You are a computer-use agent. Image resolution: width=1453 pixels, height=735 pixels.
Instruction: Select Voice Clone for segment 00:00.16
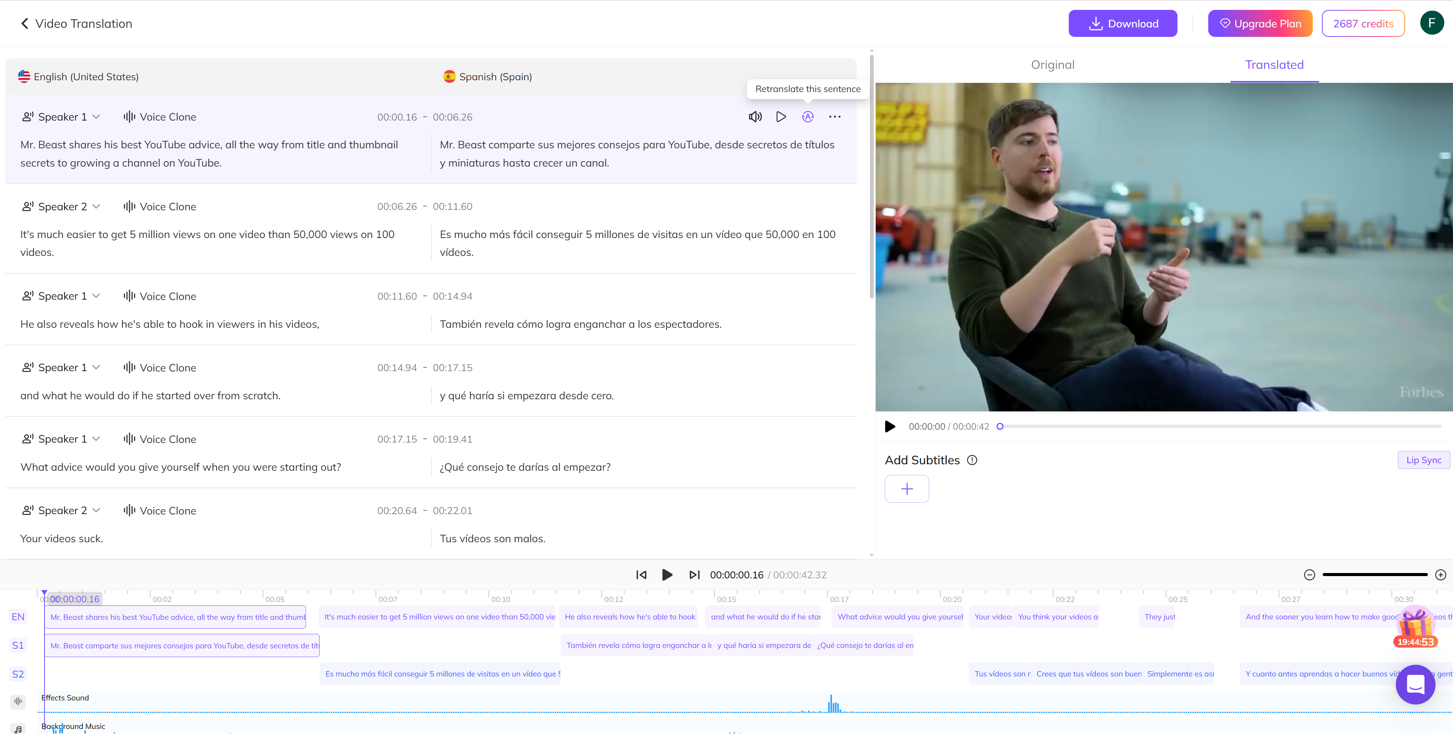pyautogui.click(x=160, y=117)
